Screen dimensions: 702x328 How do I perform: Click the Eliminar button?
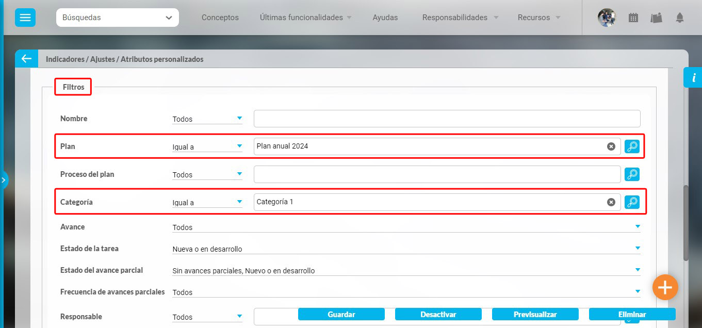(632, 314)
